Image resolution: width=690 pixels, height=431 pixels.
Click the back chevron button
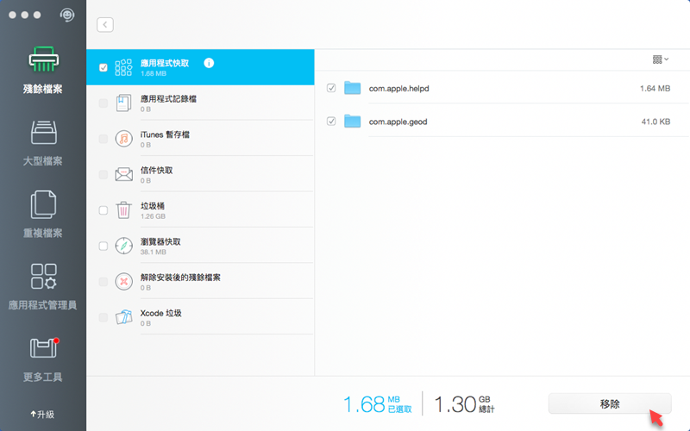[105, 25]
